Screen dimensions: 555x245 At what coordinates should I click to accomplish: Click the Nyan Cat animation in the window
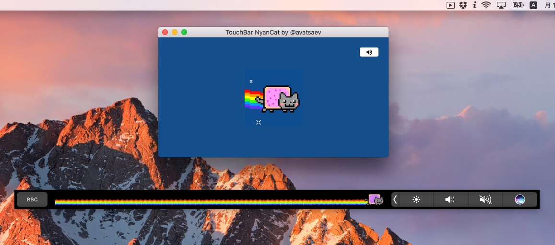pos(273,98)
